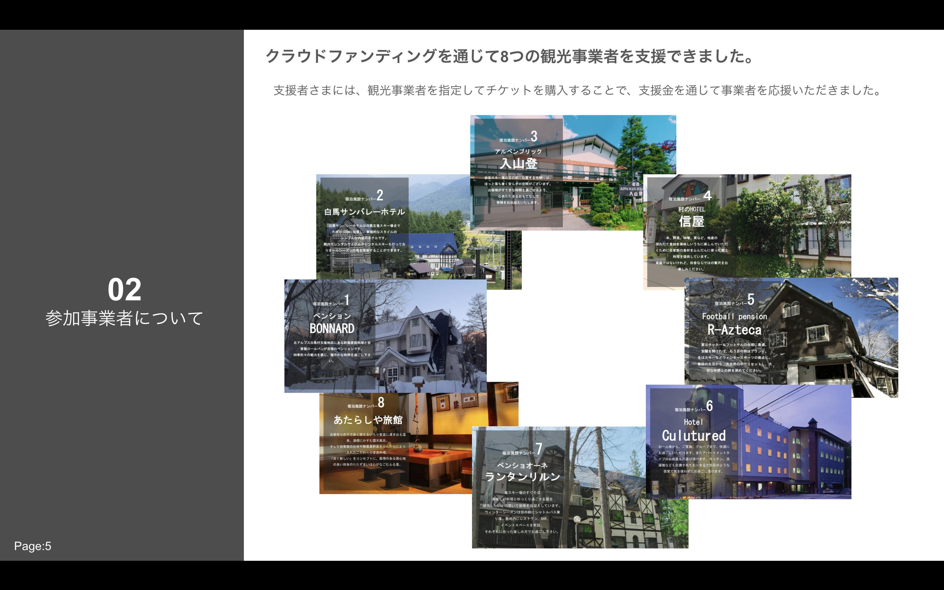Click the slide headline about クラウドファンディング
The width and height of the screenshot is (944, 590).
pos(509,56)
